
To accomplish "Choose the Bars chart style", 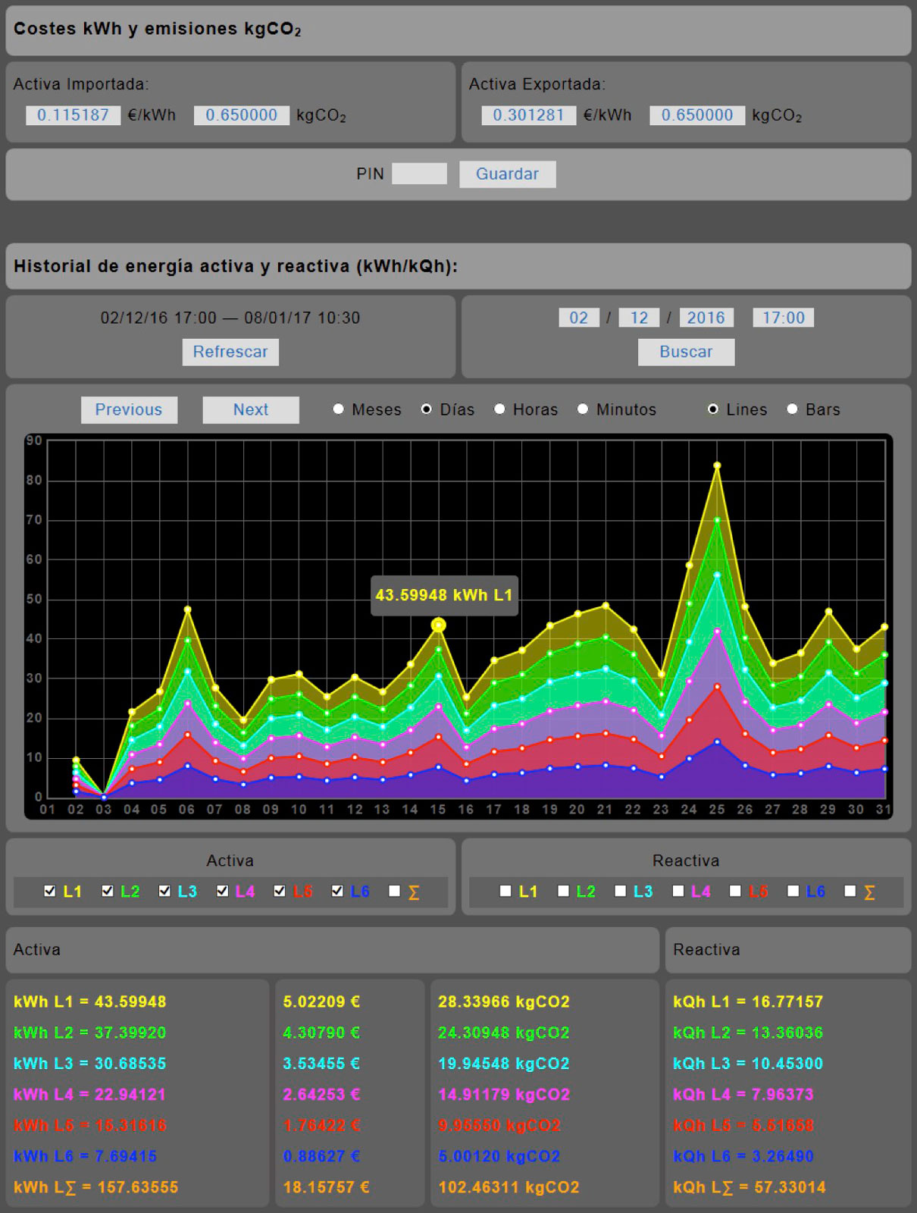I will tap(792, 409).
